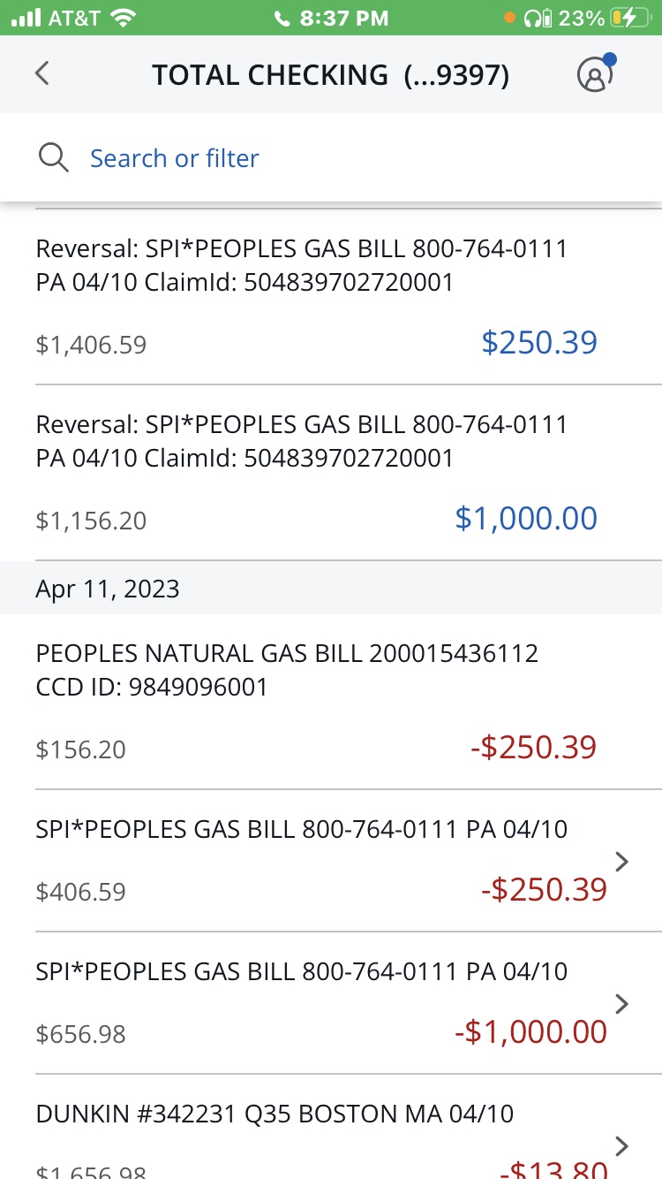Screen dimensions: 662x1179
Task: Expand the DUNKIN #342231 transaction chevron
Action: point(621,1145)
